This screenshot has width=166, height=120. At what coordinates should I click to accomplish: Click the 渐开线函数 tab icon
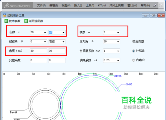pyautogui.click(x=26, y=21)
